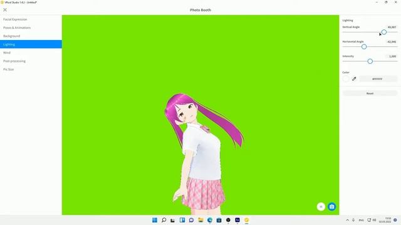The height and width of the screenshot is (225, 401).
Task: Switch to the Background section
Action: point(11,36)
